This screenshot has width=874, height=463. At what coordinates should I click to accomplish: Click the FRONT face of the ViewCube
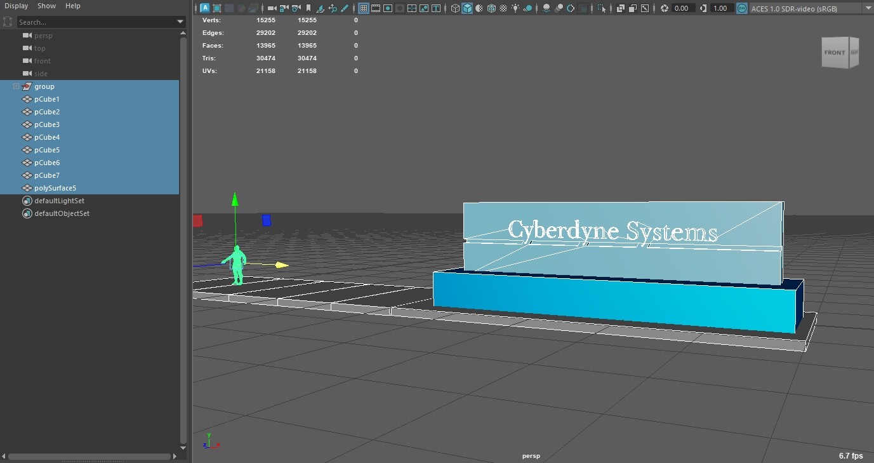click(835, 53)
